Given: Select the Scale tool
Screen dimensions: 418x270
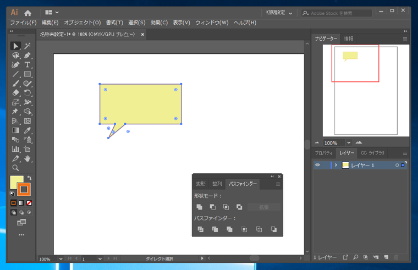Looking at the screenshot, I should pyautogui.click(x=15, y=102).
